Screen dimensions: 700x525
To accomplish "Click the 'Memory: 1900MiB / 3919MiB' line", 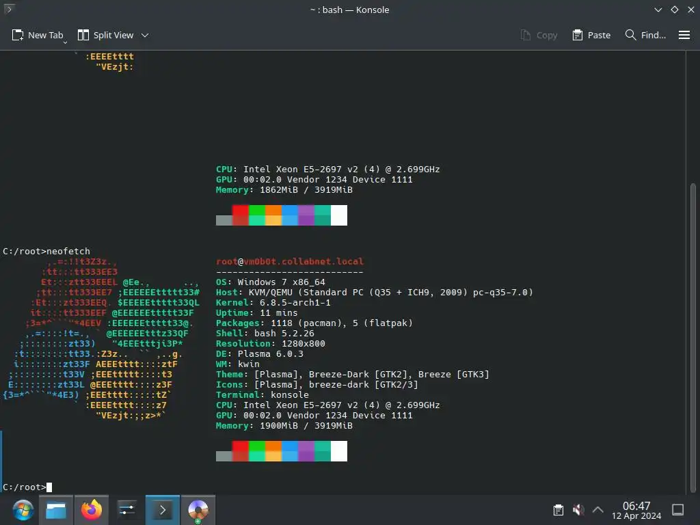I will [284, 426].
